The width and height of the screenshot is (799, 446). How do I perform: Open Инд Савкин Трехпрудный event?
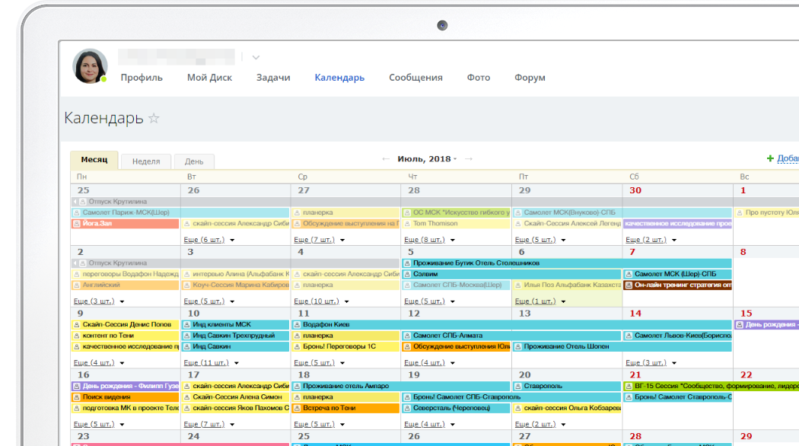coord(235,336)
